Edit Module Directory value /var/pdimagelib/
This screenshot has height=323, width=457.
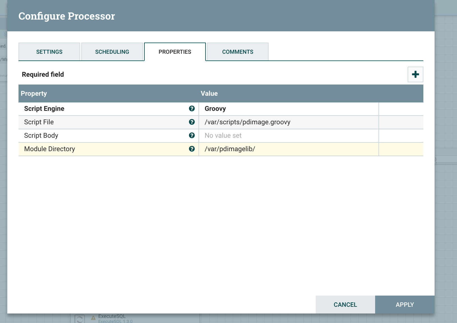288,149
